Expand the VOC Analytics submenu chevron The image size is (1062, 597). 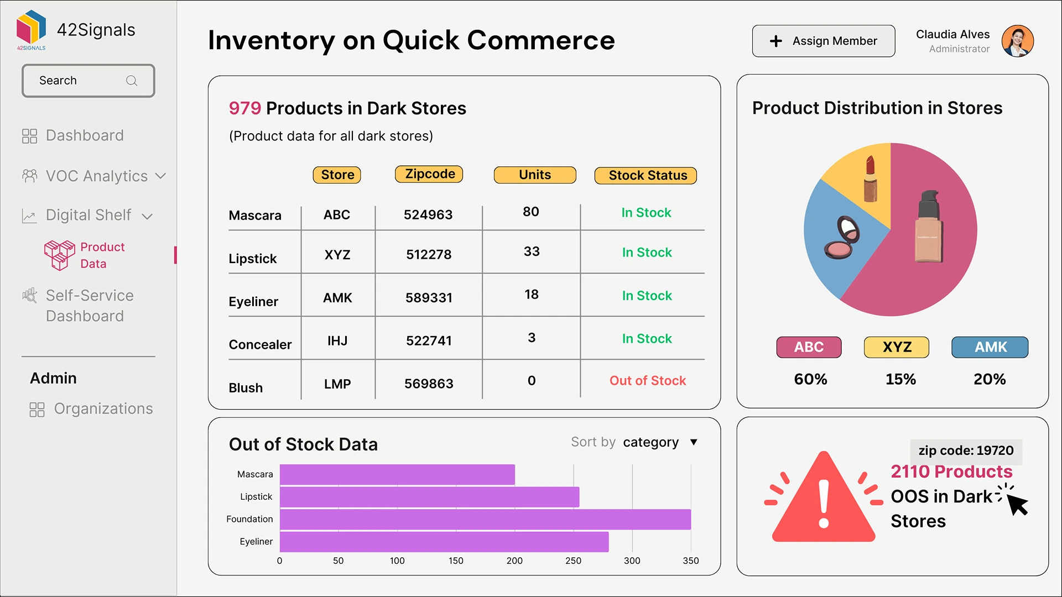pyautogui.click(x=161, y=176)
